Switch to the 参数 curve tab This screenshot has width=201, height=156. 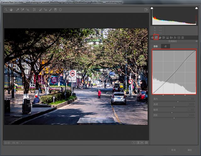click(x=155, y=46)
